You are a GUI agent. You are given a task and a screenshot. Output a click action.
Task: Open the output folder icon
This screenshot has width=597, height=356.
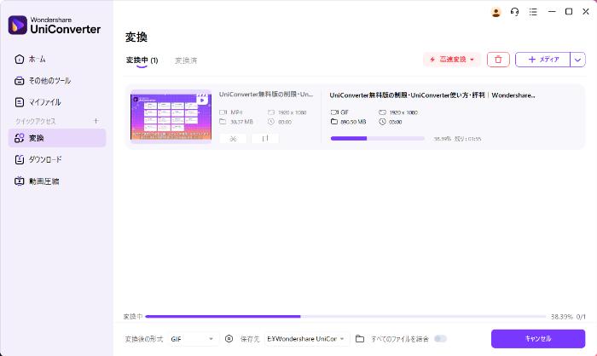[x=360, y=338]
